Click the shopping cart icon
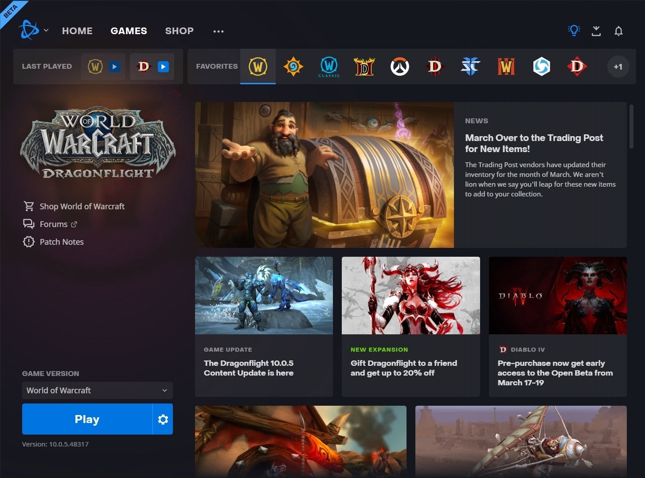This screenshot has height=478, width=645. (29, 206)
